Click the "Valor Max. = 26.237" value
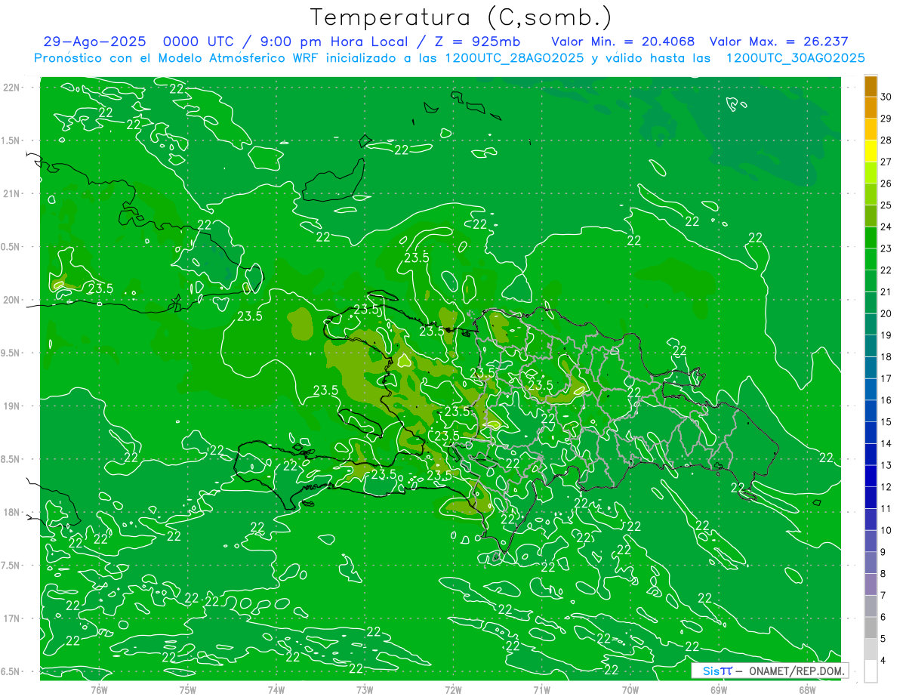 click(778, 42)
